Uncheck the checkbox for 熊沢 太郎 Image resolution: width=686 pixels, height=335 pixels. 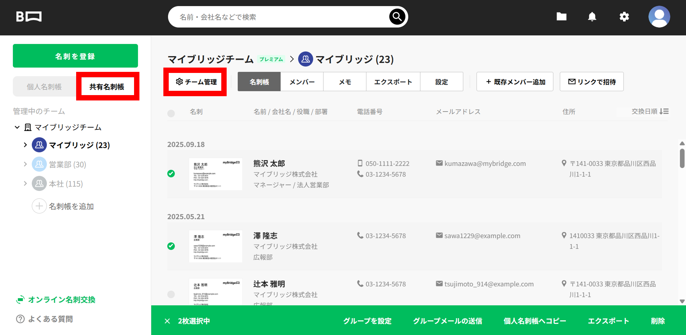tap(171, 174)
